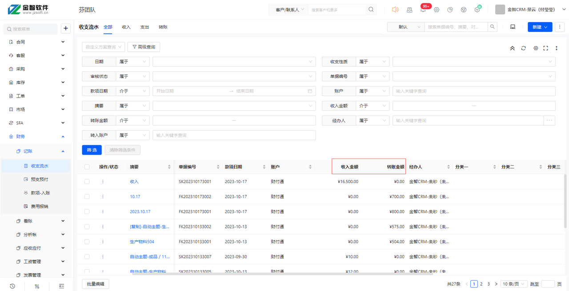Screen dimensions: 569x291
Task: Open the sliders settings icon at sidebar bottom
Action: click(x=37, y=286)
